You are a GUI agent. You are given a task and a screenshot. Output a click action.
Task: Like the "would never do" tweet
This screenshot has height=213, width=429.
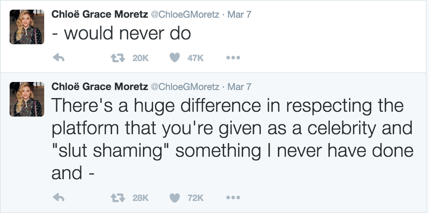coord(175,58)
